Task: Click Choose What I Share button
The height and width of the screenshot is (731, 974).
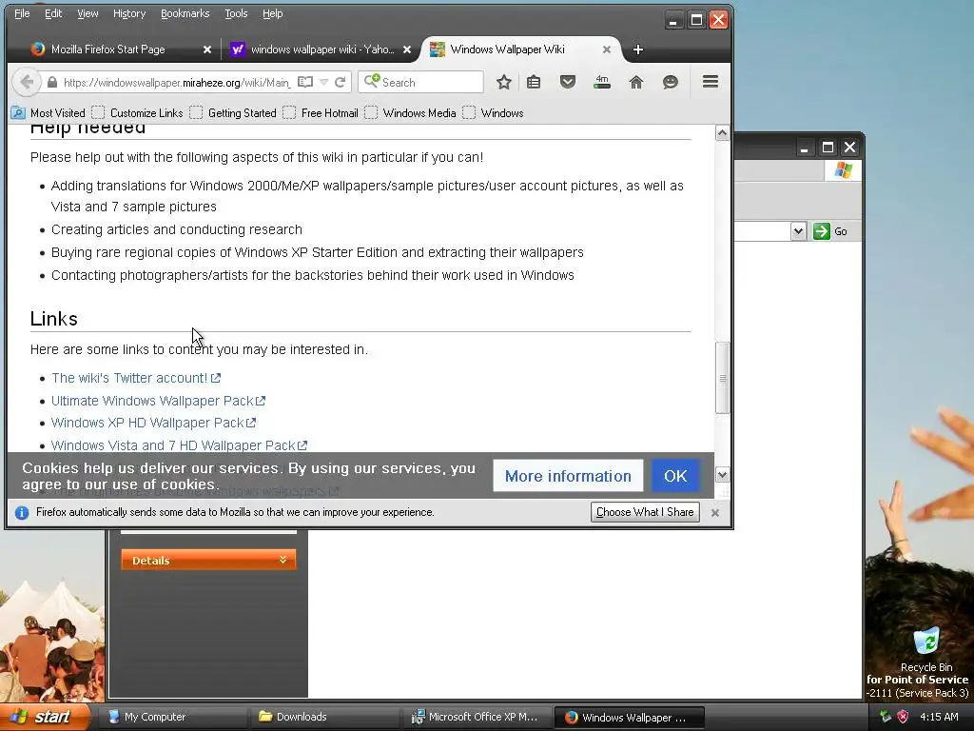Action: pos(645,512)
